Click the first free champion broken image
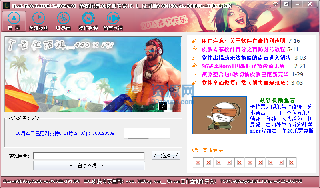This screenshot has width=320, height=188. pos(198,162)
